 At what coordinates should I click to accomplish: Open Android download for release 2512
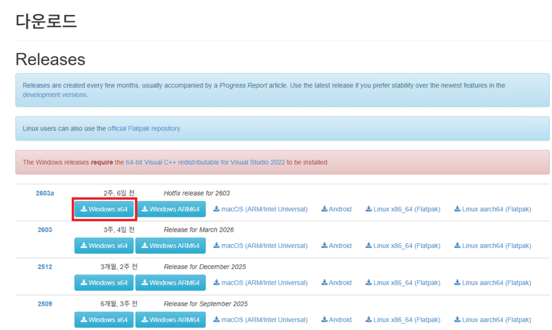click(x=336, y=283)
